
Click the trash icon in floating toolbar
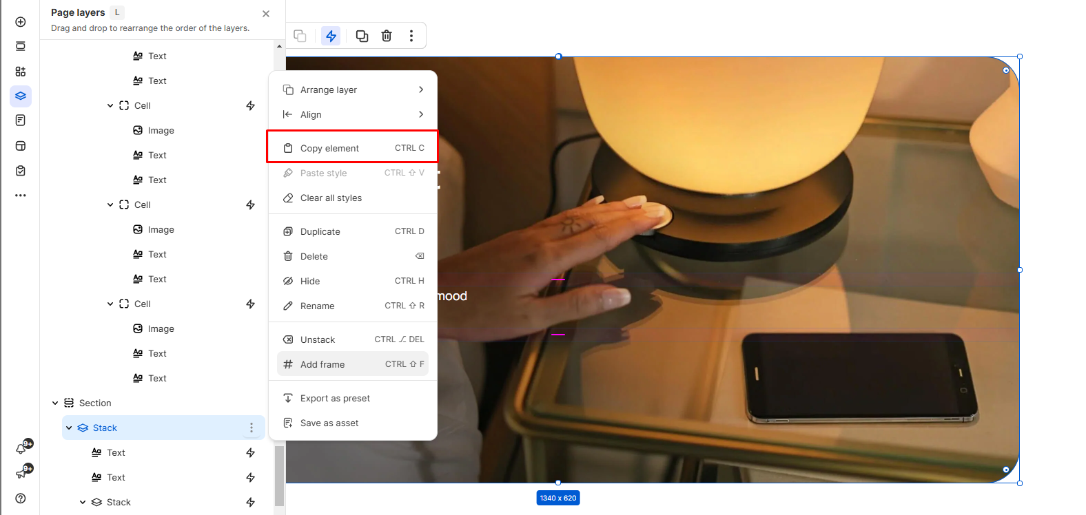pos(387,36)
